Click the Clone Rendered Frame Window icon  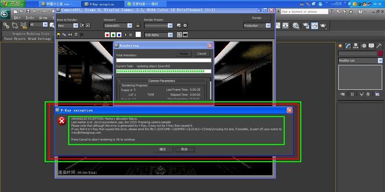click(70, 35)
